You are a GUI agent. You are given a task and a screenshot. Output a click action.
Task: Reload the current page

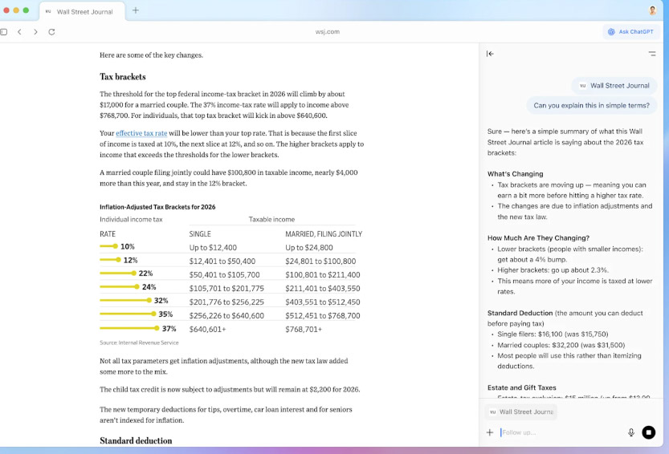[x=51, y=32]
